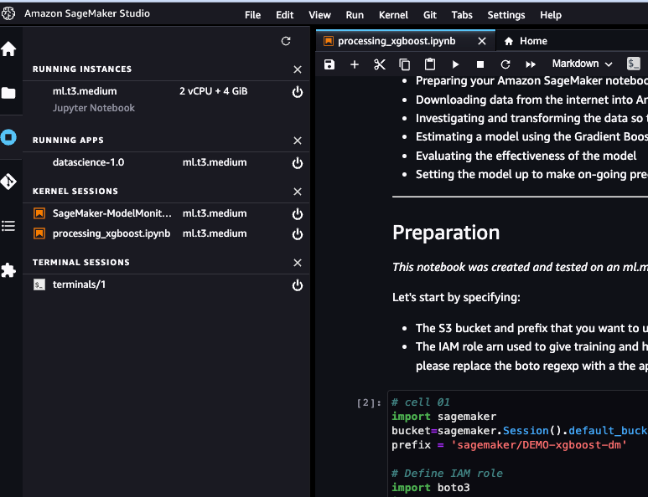The height and width of the screenshot is (497, 648).
Task: Open the Help menu
Action: pos(551,15)
